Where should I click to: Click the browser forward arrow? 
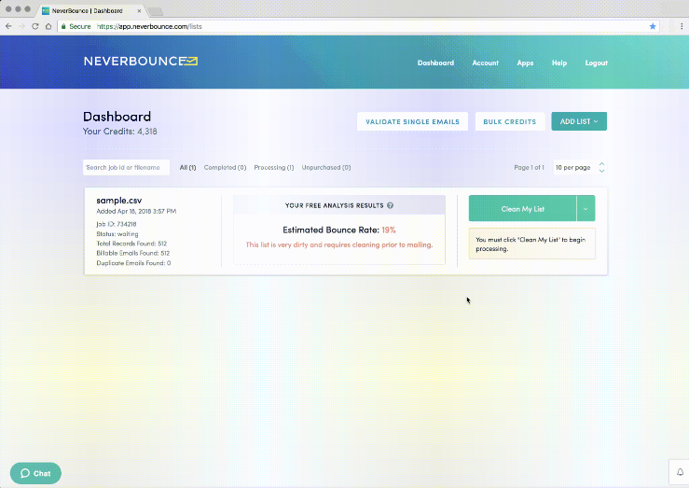click(x=22, y=26)
